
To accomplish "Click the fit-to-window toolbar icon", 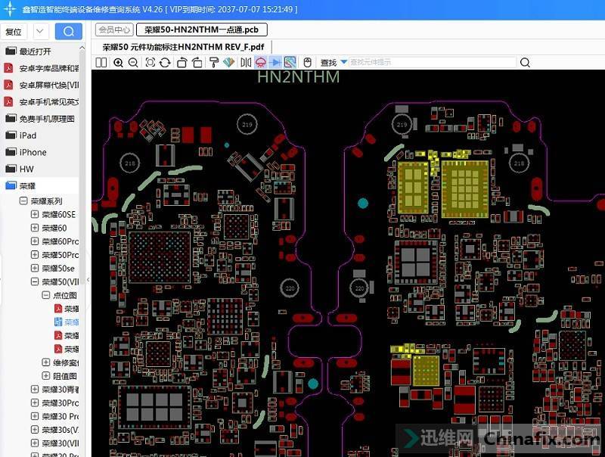I will pyautogui.click(x=150, y=63).
